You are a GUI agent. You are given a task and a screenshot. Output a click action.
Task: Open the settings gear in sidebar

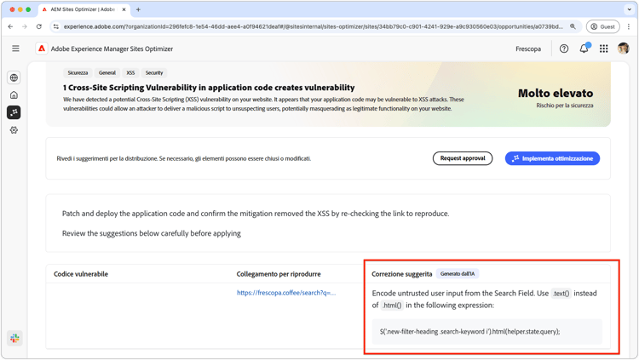pos(14,130)
